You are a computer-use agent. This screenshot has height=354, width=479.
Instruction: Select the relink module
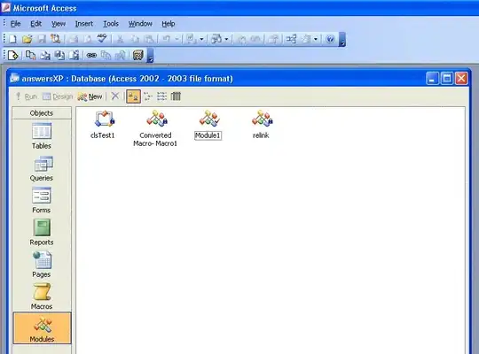pos(261,125)
